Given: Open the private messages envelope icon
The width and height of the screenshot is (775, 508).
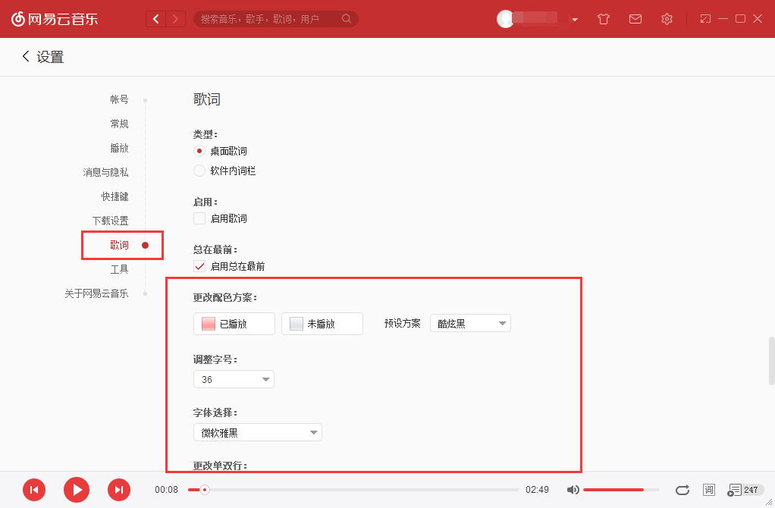Looking at the screenshot, I should pos(635,19).
